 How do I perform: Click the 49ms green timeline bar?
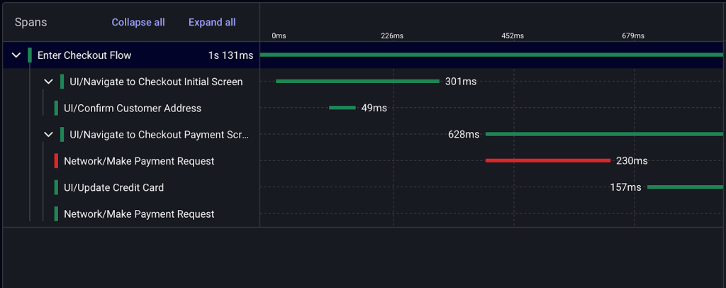point(342,107)
